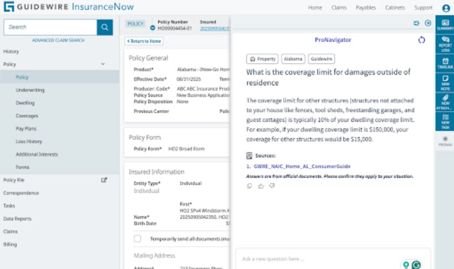Open the Cabinets menu
The image size is (454, 269).
pyautogui.click(x=395, y=8)
